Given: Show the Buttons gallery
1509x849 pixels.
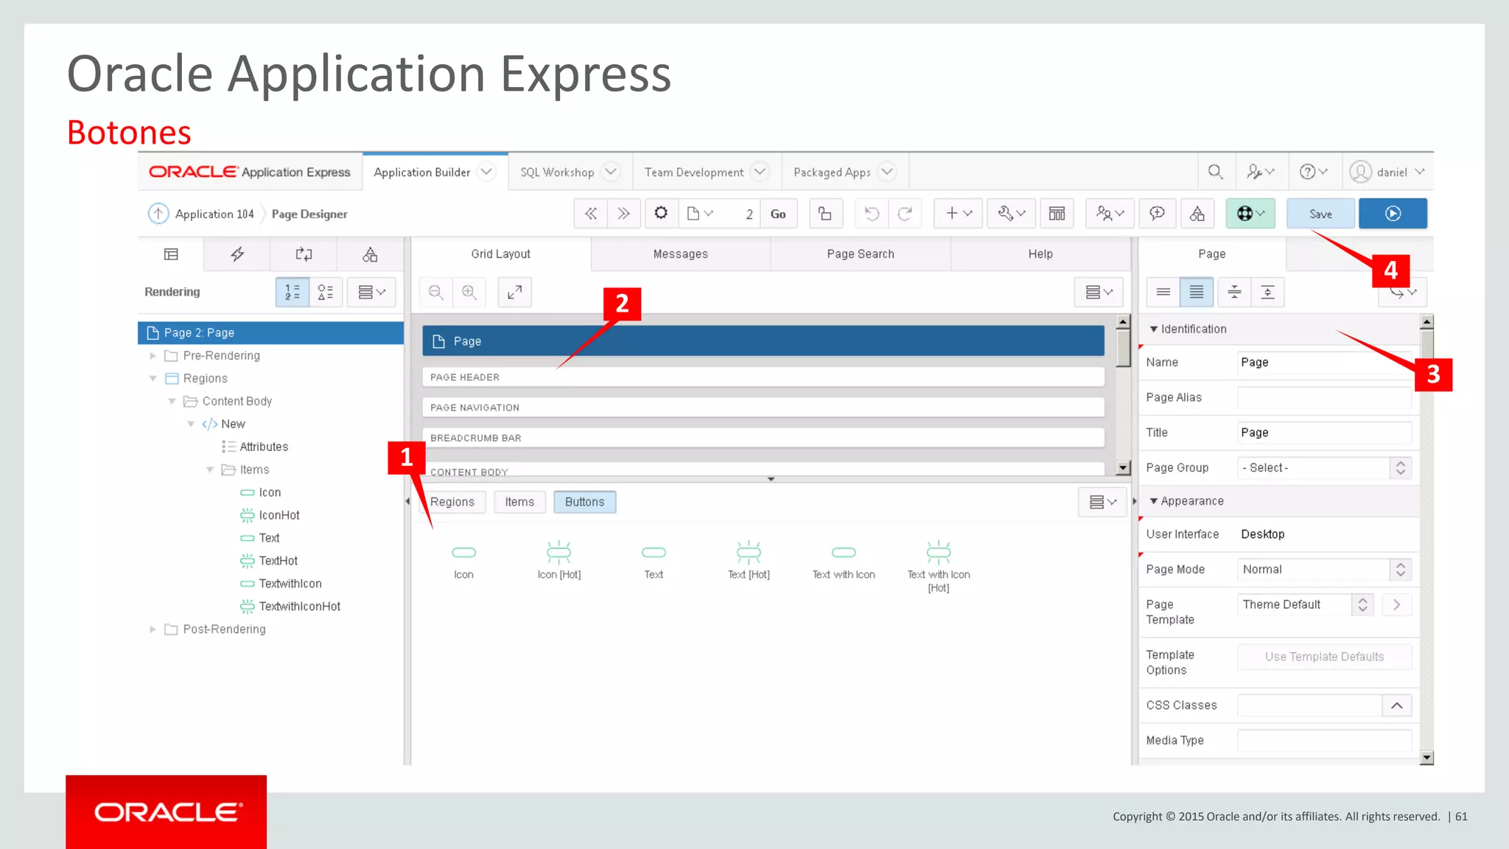Looking at the screenshot, I should click(584, 502).
